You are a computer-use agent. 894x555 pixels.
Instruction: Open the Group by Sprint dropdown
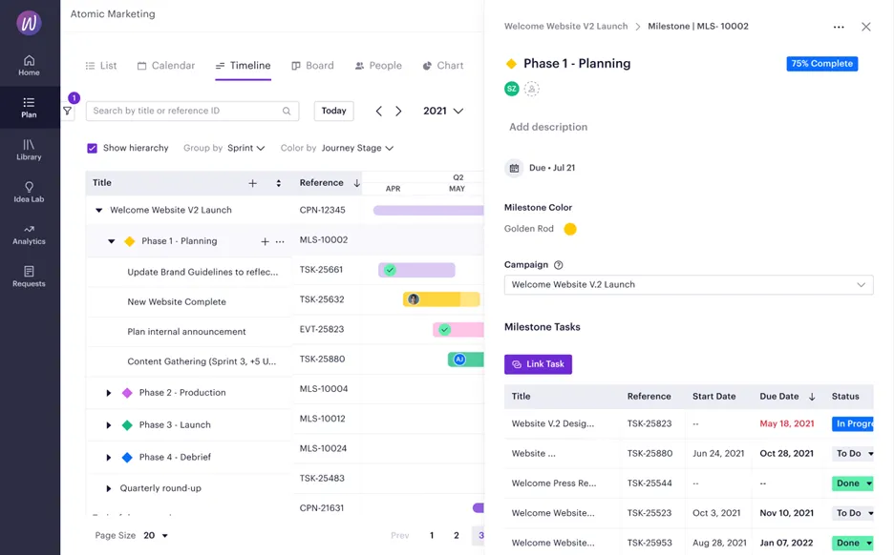pos(245,148)
